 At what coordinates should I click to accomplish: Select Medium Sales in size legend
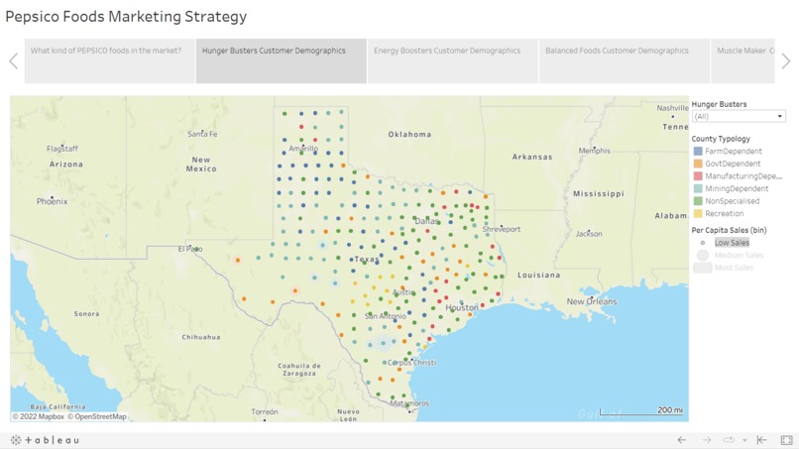(739, 255)
